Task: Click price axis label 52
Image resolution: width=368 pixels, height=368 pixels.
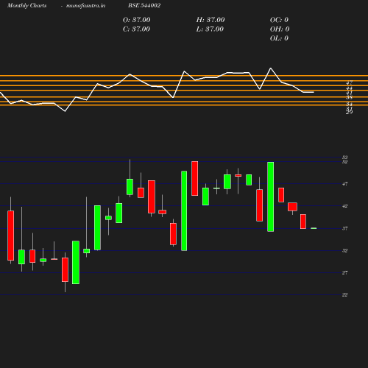Action: click(345, 162)
